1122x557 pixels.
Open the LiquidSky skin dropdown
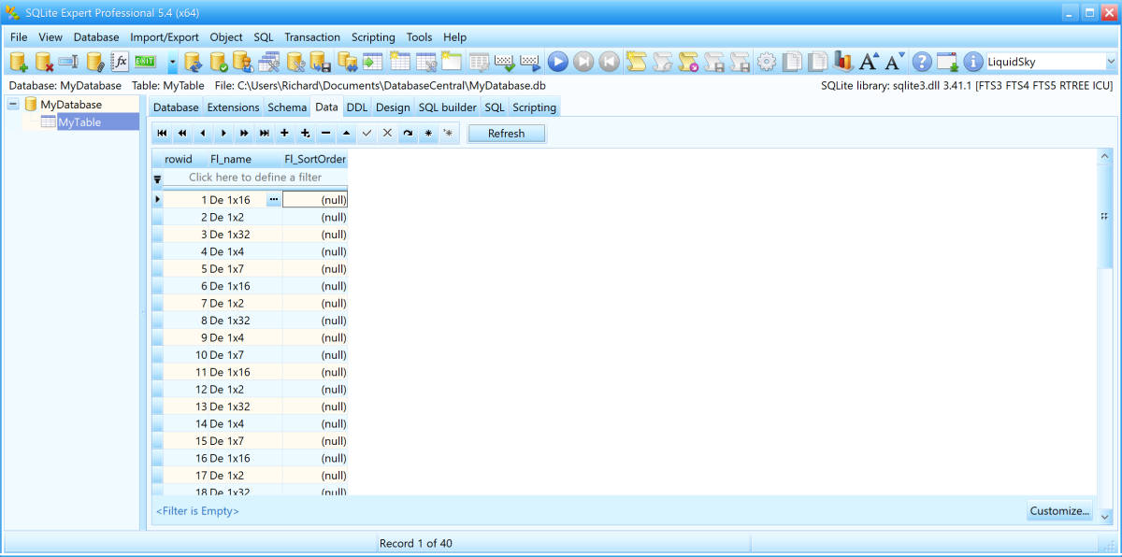[1111, 62]
